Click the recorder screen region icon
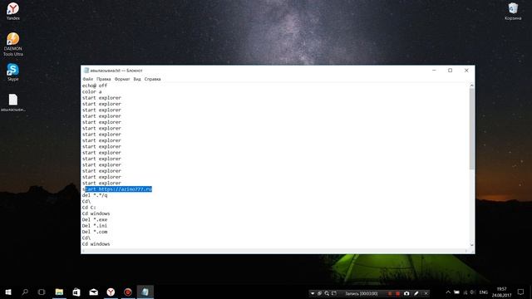532x299 pixels. (334, 293)
